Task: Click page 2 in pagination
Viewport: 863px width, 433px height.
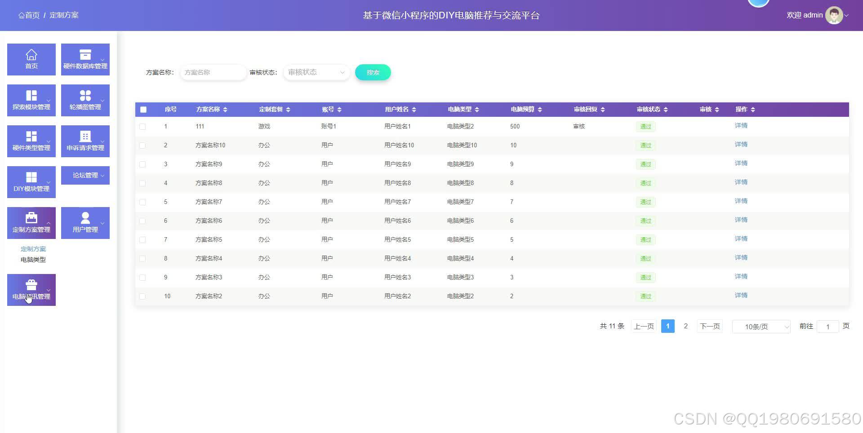Action: [685, 326]
